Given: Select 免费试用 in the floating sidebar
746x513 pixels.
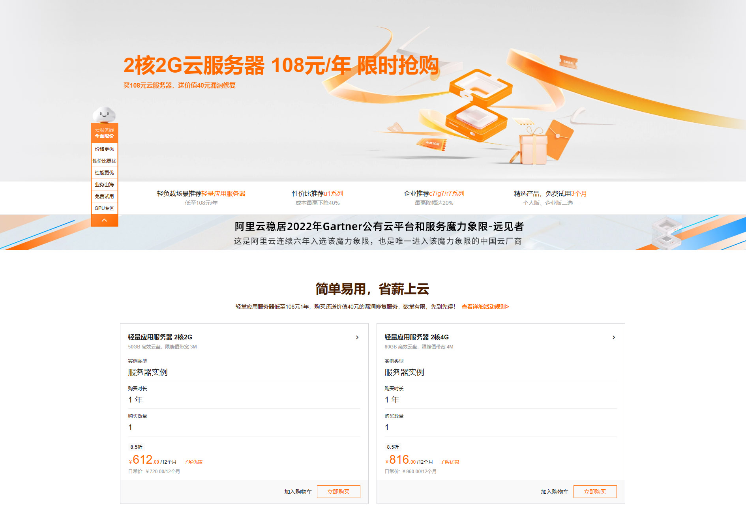Looking at the screenshot, I should point(104,196).
